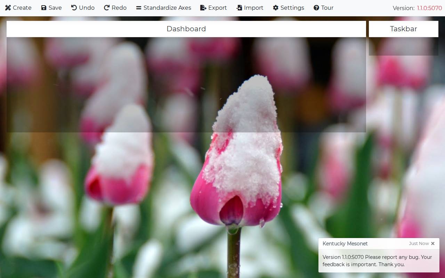
Task: Open the Import menu label
Action: [x=254, y=8]
